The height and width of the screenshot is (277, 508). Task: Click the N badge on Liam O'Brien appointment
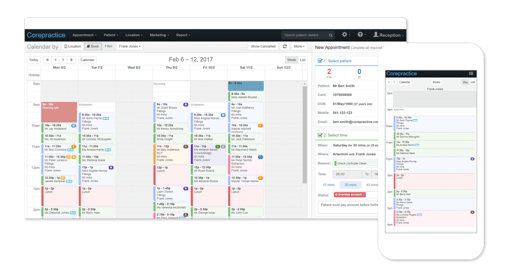186,188
